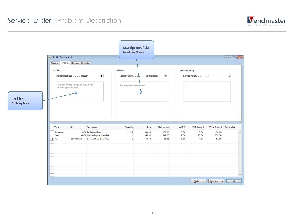The width and height of the screenshot is (294, 220).
Task: Open the General tab
Action: (55, 63)
